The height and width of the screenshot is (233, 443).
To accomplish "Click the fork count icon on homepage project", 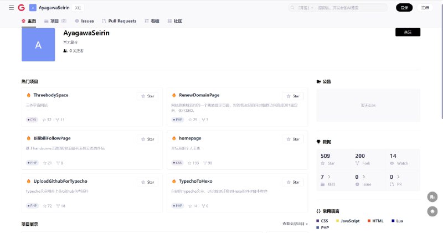I will click(205, 163).
